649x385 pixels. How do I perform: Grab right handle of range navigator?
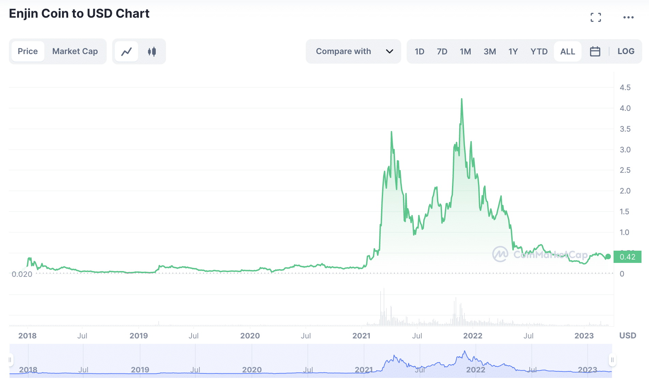click(612, 360)
